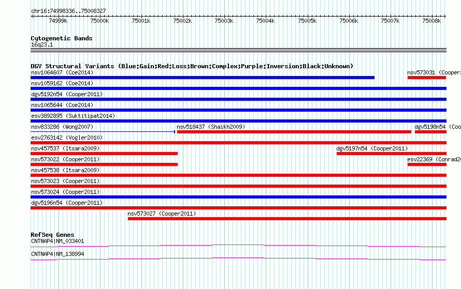Click the 75008k ruler tick label
The image size is (461, 289).
point(431,21)
